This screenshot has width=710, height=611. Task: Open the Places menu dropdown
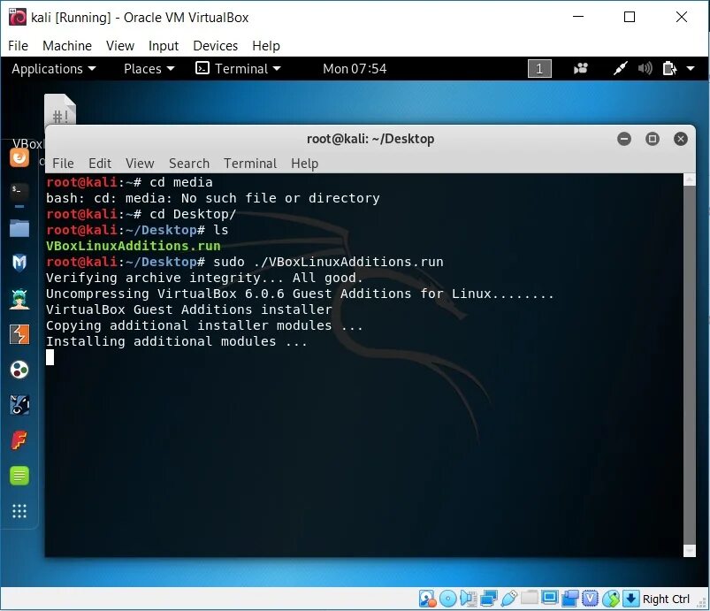(x=149, y=69)
